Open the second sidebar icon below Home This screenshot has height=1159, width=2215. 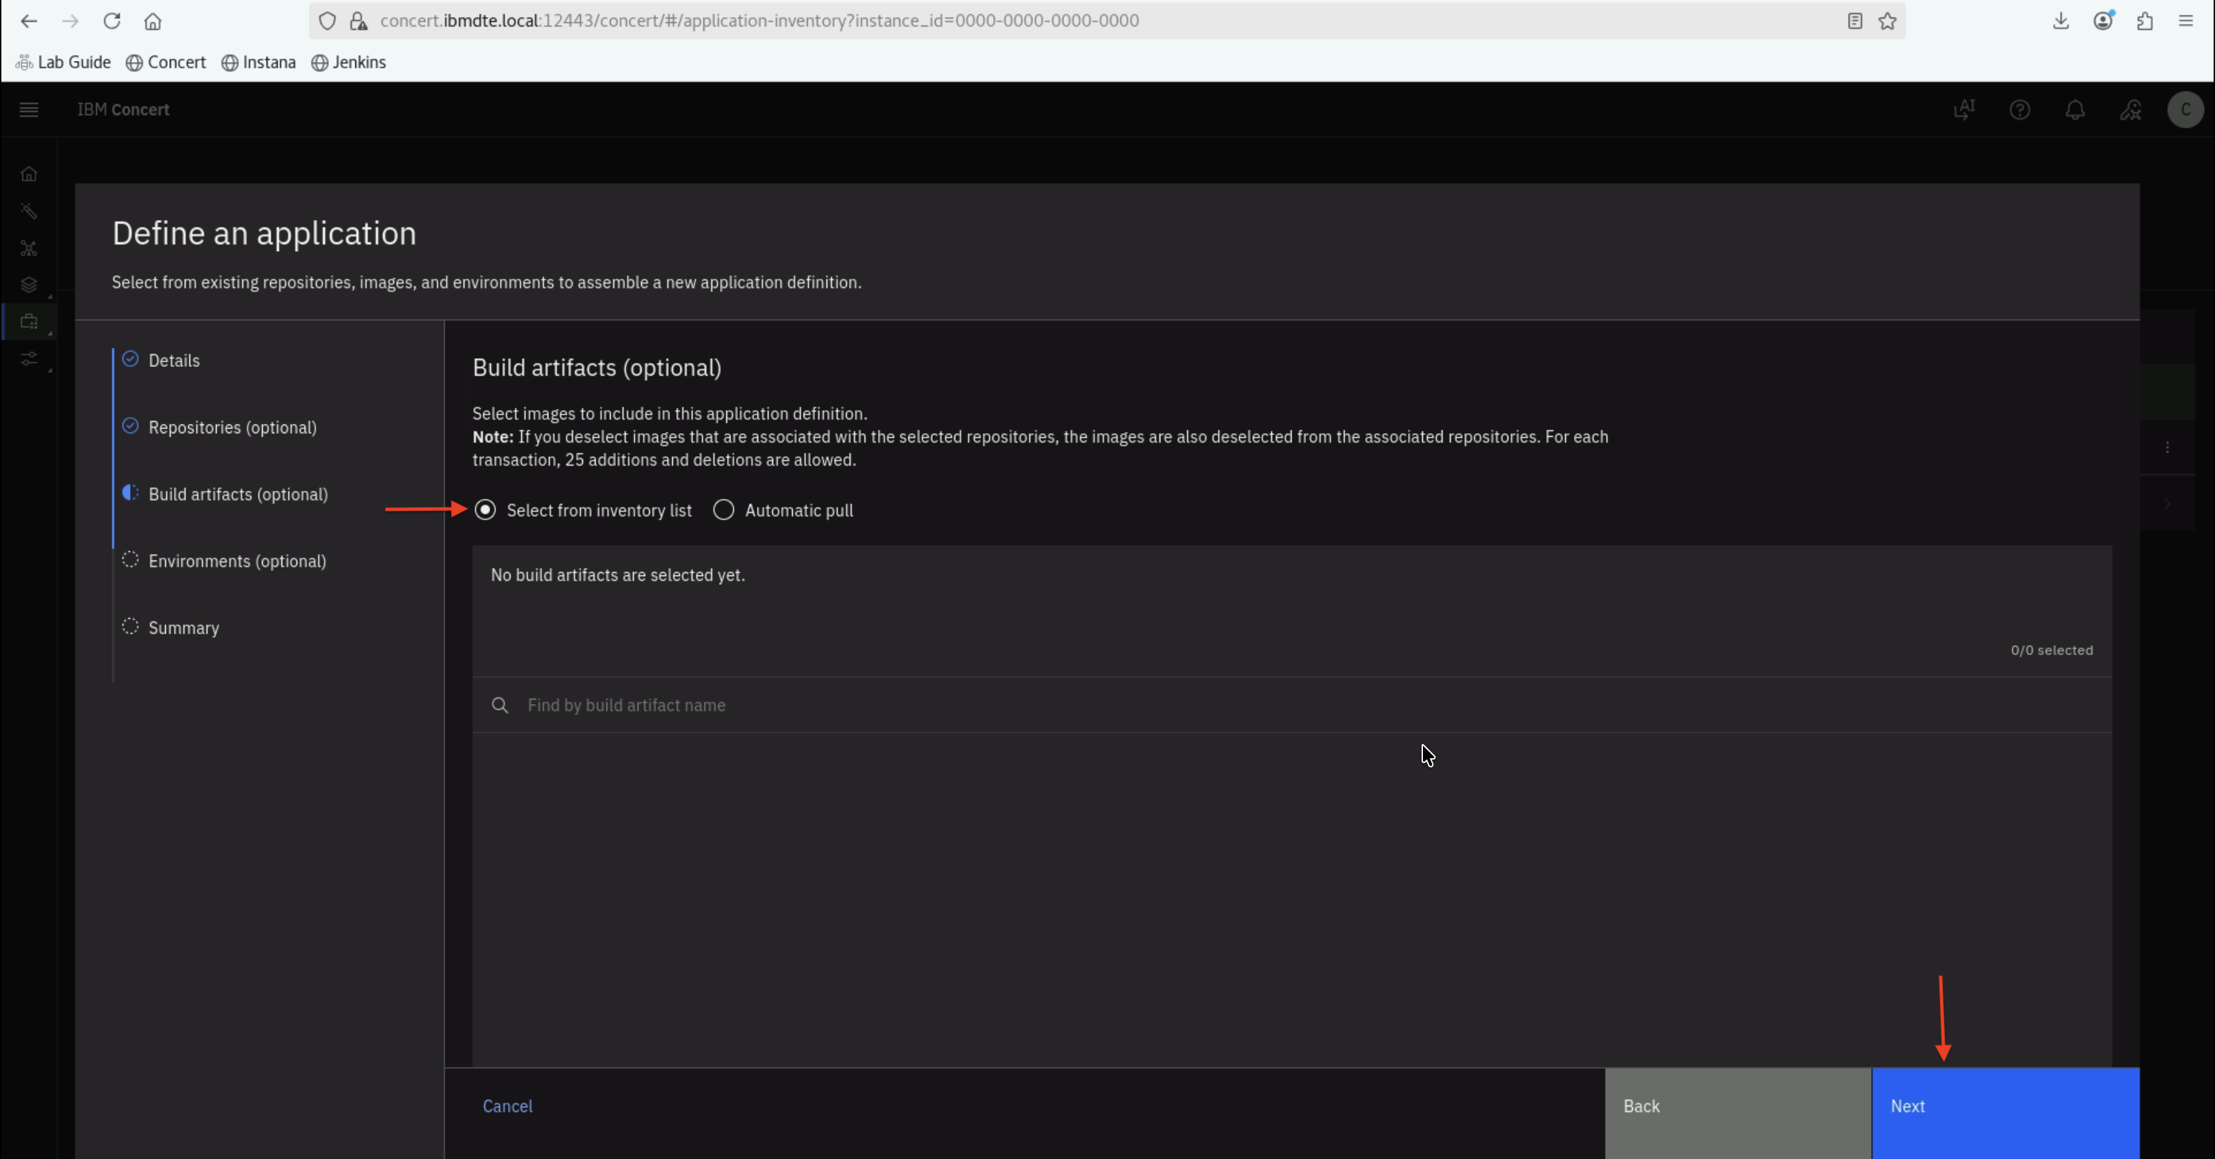point(29,211)
